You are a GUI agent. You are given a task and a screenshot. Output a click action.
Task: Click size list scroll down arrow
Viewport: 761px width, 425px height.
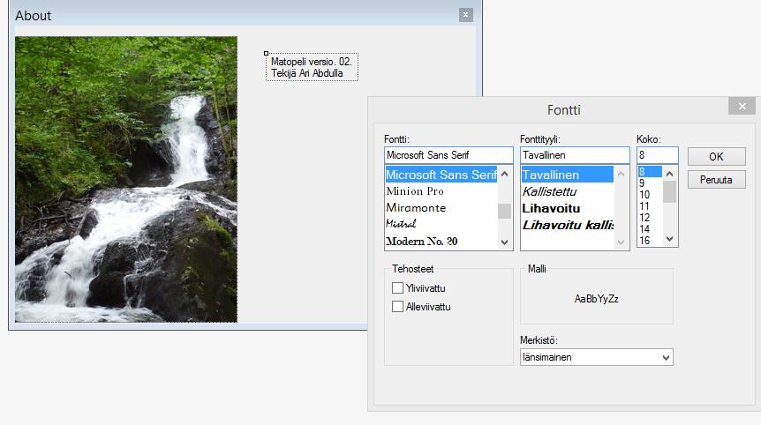(x=670, y=239)
